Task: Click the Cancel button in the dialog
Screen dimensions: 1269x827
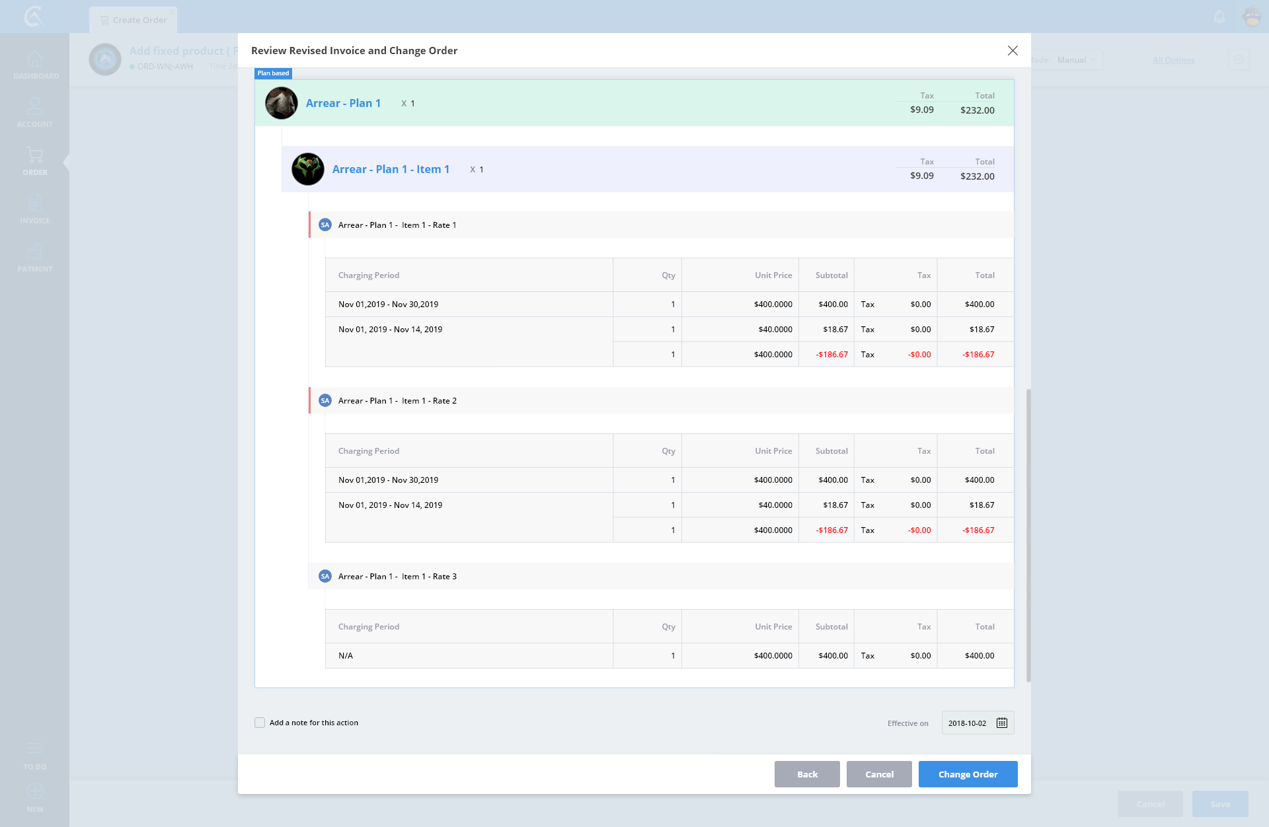Action: pos(879,774)
